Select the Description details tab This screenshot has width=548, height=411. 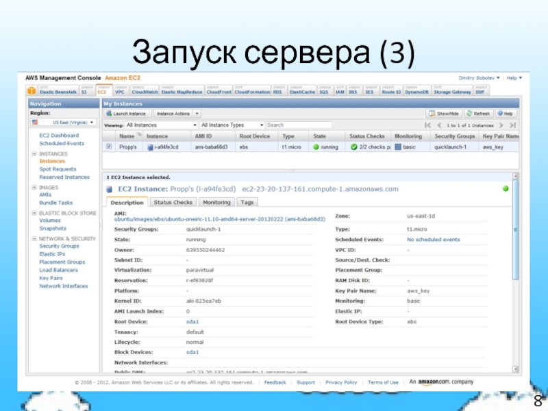coord(127,202)
